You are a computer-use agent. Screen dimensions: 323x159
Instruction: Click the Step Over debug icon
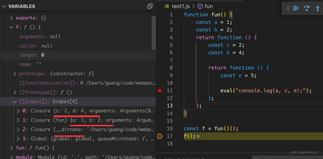pos(307,8)
